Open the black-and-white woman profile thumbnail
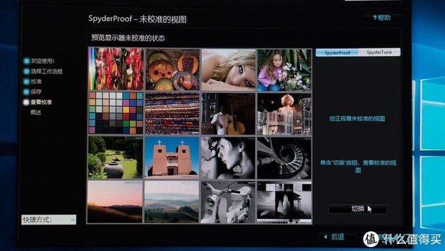Image resolution: width=445 pixels, height=251 pixels. (228, 158)
